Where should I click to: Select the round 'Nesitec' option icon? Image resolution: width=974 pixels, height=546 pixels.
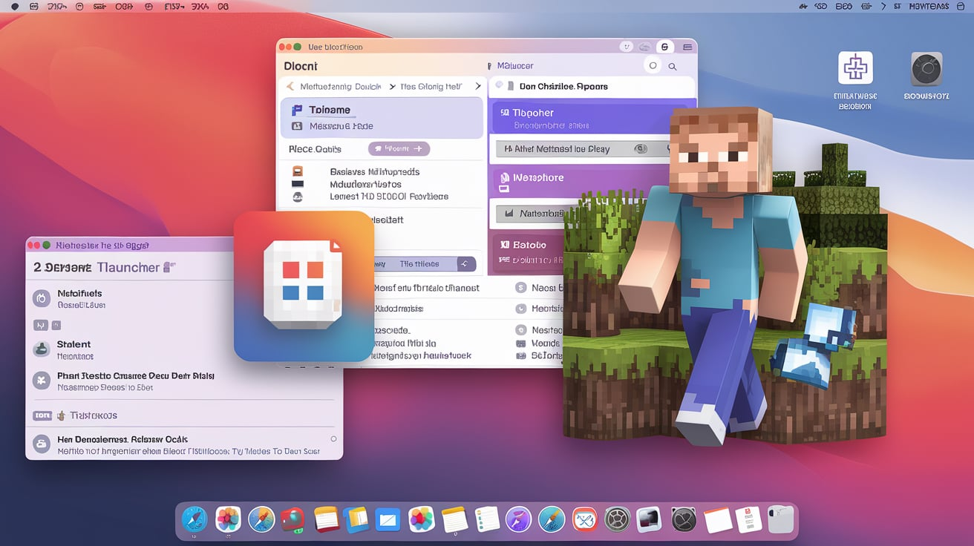click(x=520, y=330)
